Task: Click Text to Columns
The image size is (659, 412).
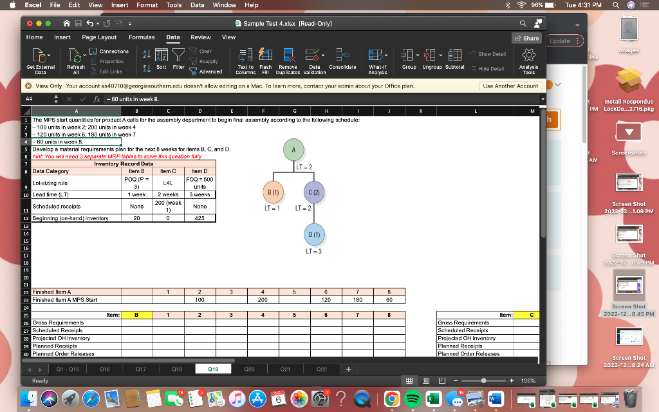Action: [x=245, y=61]
